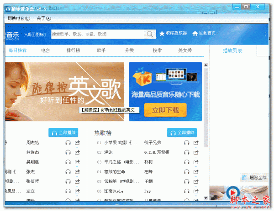Play 常相随 with headphone icon
The height and width of the screenshot is (211, 274).
click(x=187, y=181)
